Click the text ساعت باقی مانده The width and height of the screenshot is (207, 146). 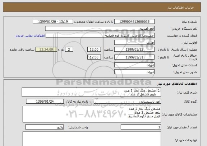(22, 50)
